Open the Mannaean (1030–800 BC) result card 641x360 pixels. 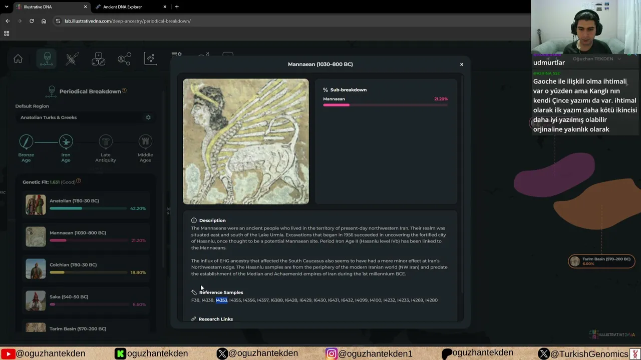86,237
